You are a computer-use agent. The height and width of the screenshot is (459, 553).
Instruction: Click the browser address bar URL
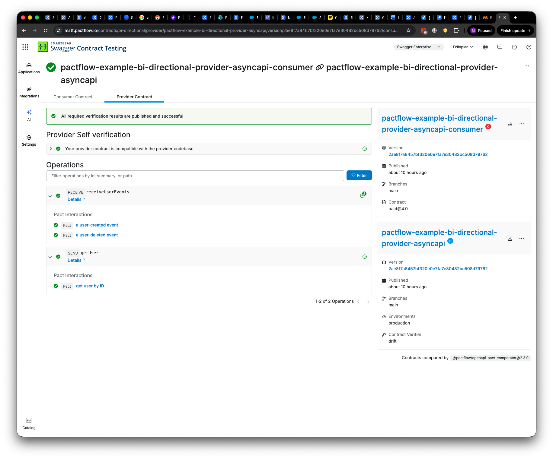click(231, 30)
